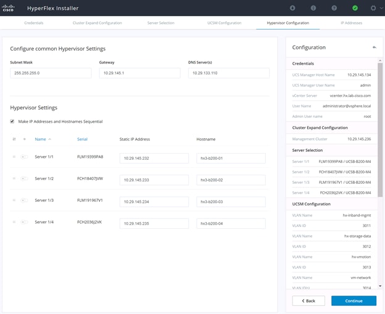The width and height of the screenshot is (385, 314).
Task: Click Server Selection section in side panel
Action: tap(307, 151)
